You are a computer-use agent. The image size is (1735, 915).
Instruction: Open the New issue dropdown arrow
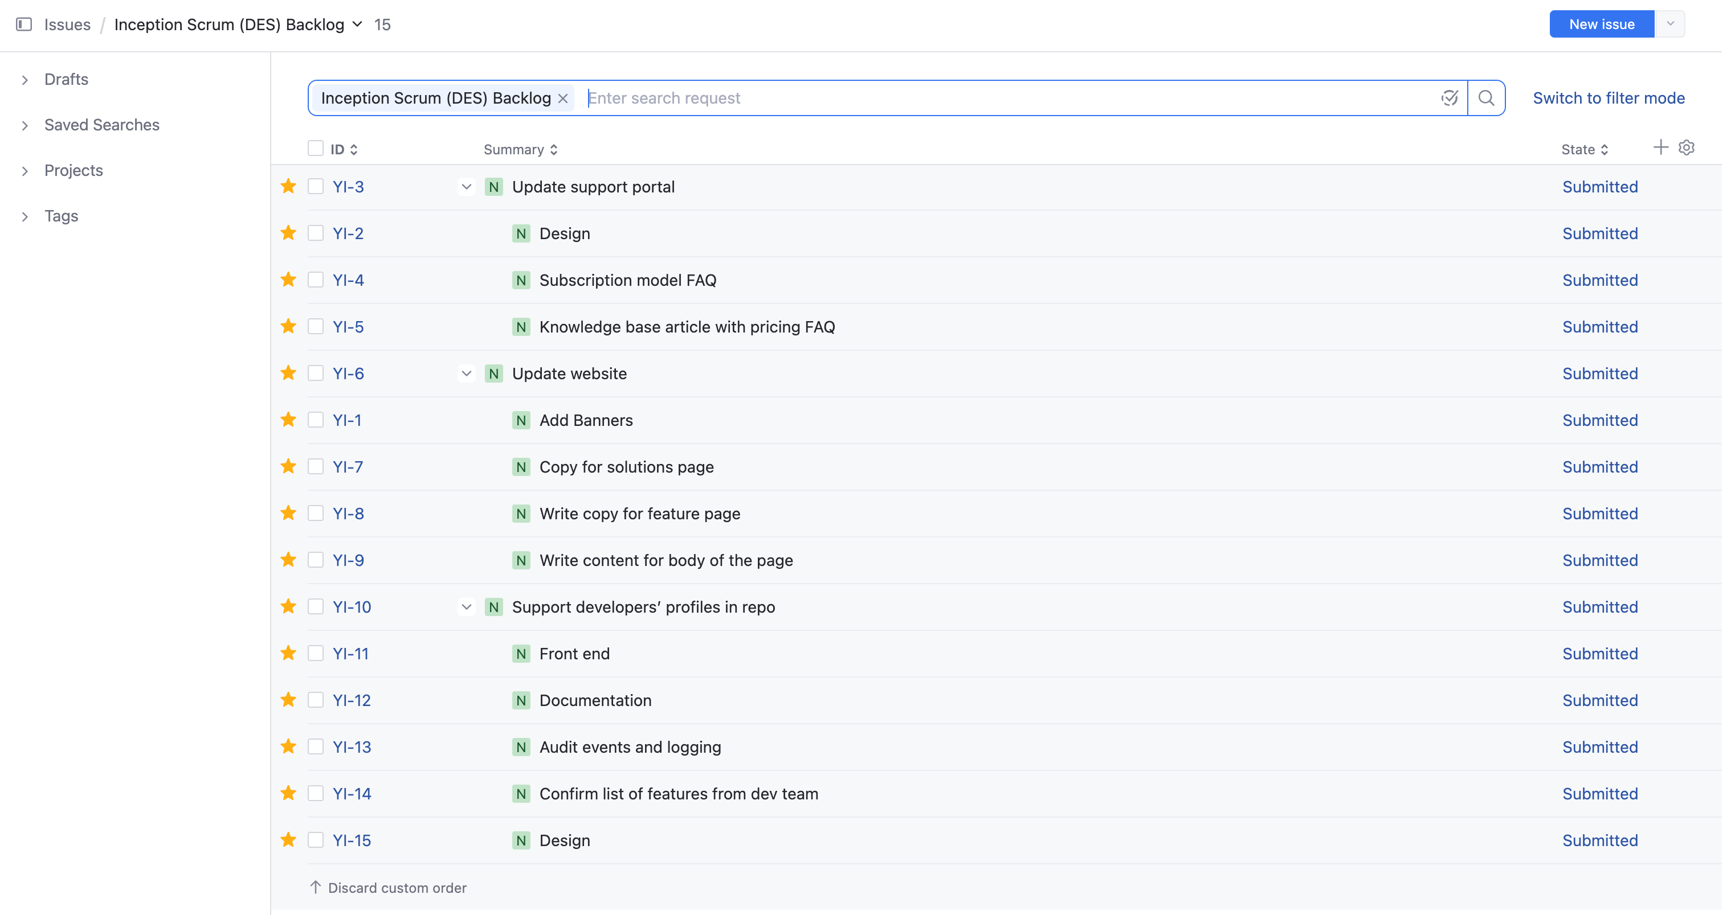1669,23
